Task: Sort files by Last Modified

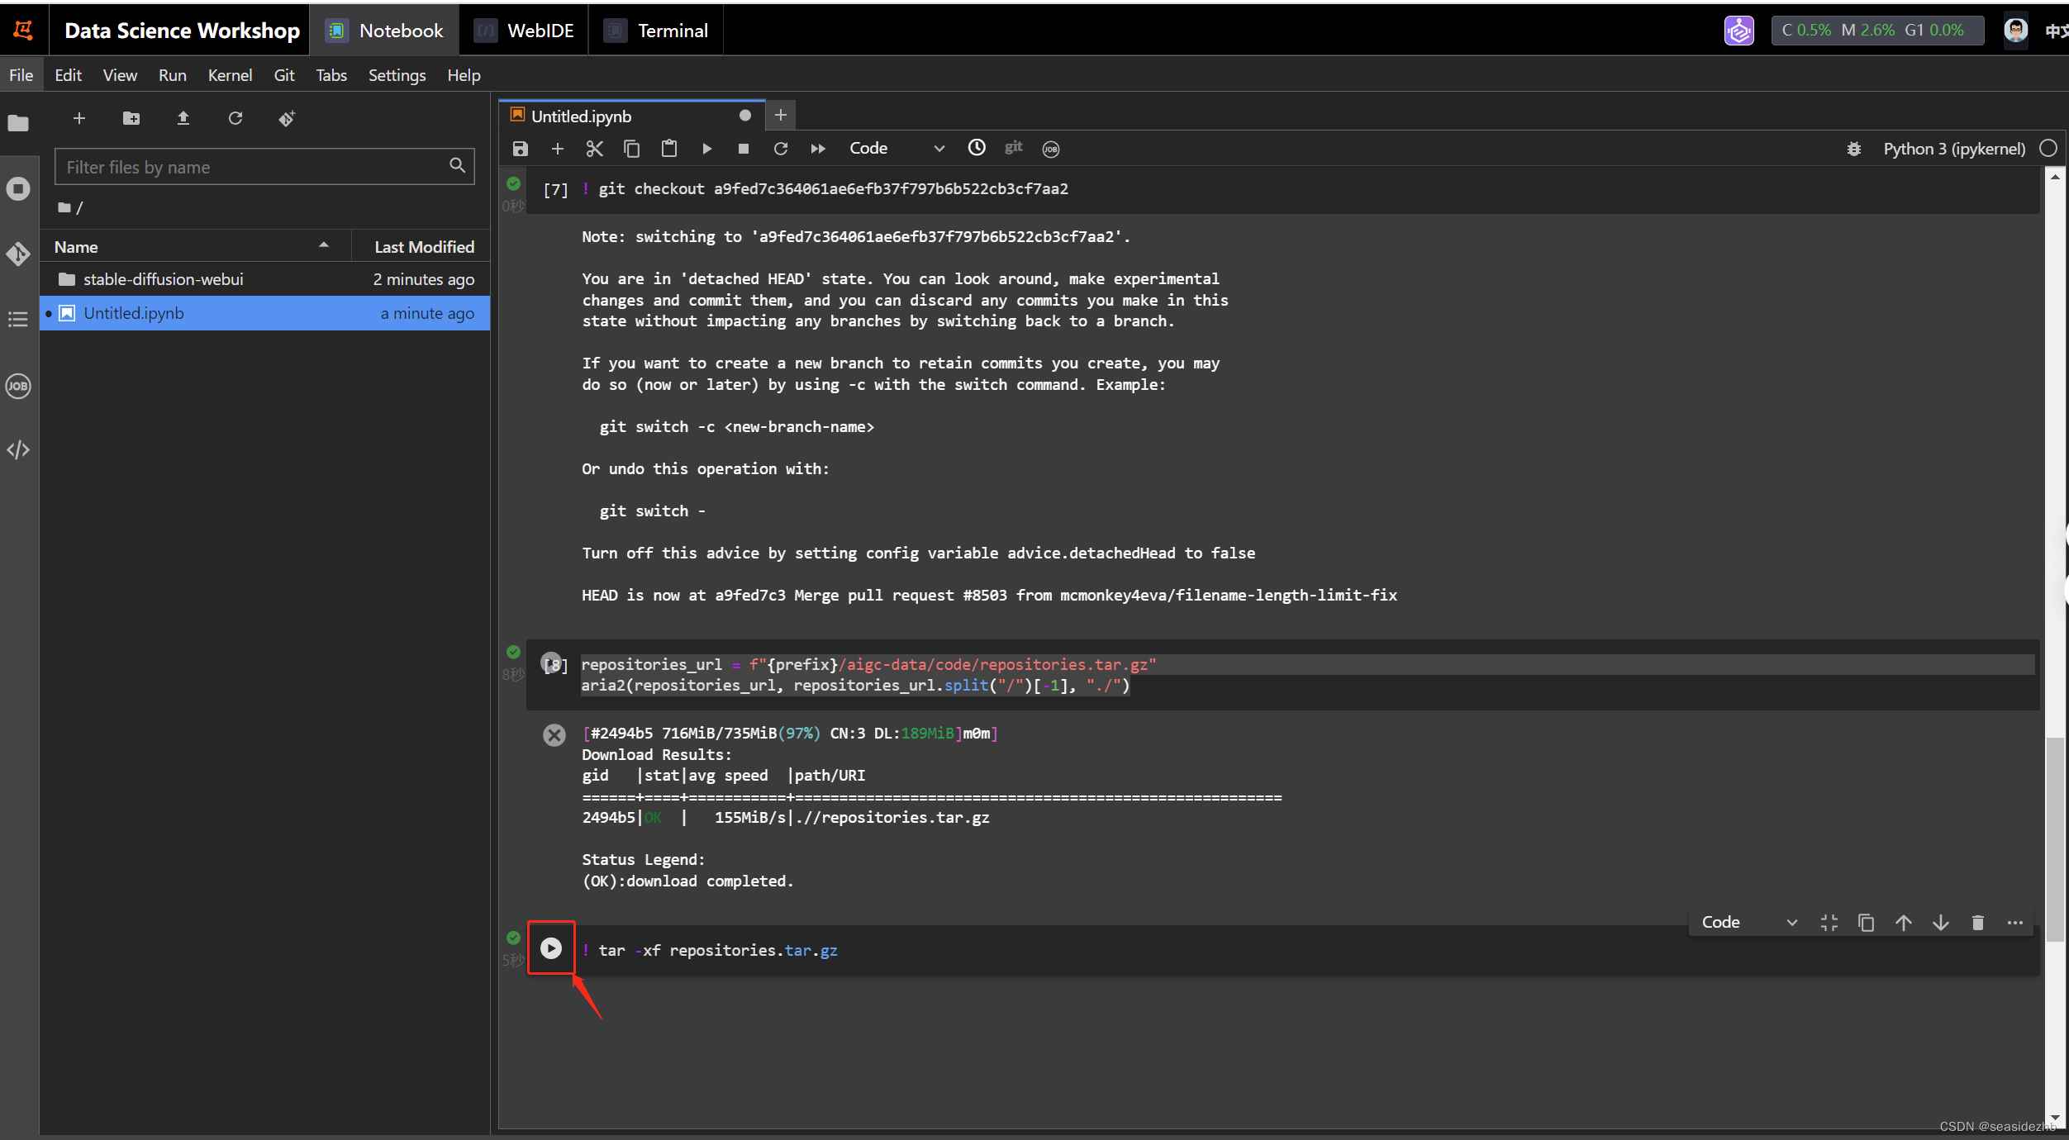Action: pyautogui.click(x=421, y=247)
